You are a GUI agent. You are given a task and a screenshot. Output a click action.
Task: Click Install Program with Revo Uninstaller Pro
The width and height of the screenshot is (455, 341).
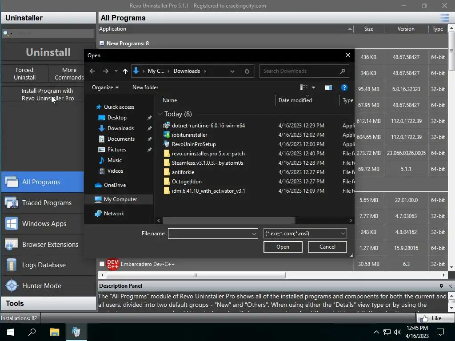pos(48,95)
